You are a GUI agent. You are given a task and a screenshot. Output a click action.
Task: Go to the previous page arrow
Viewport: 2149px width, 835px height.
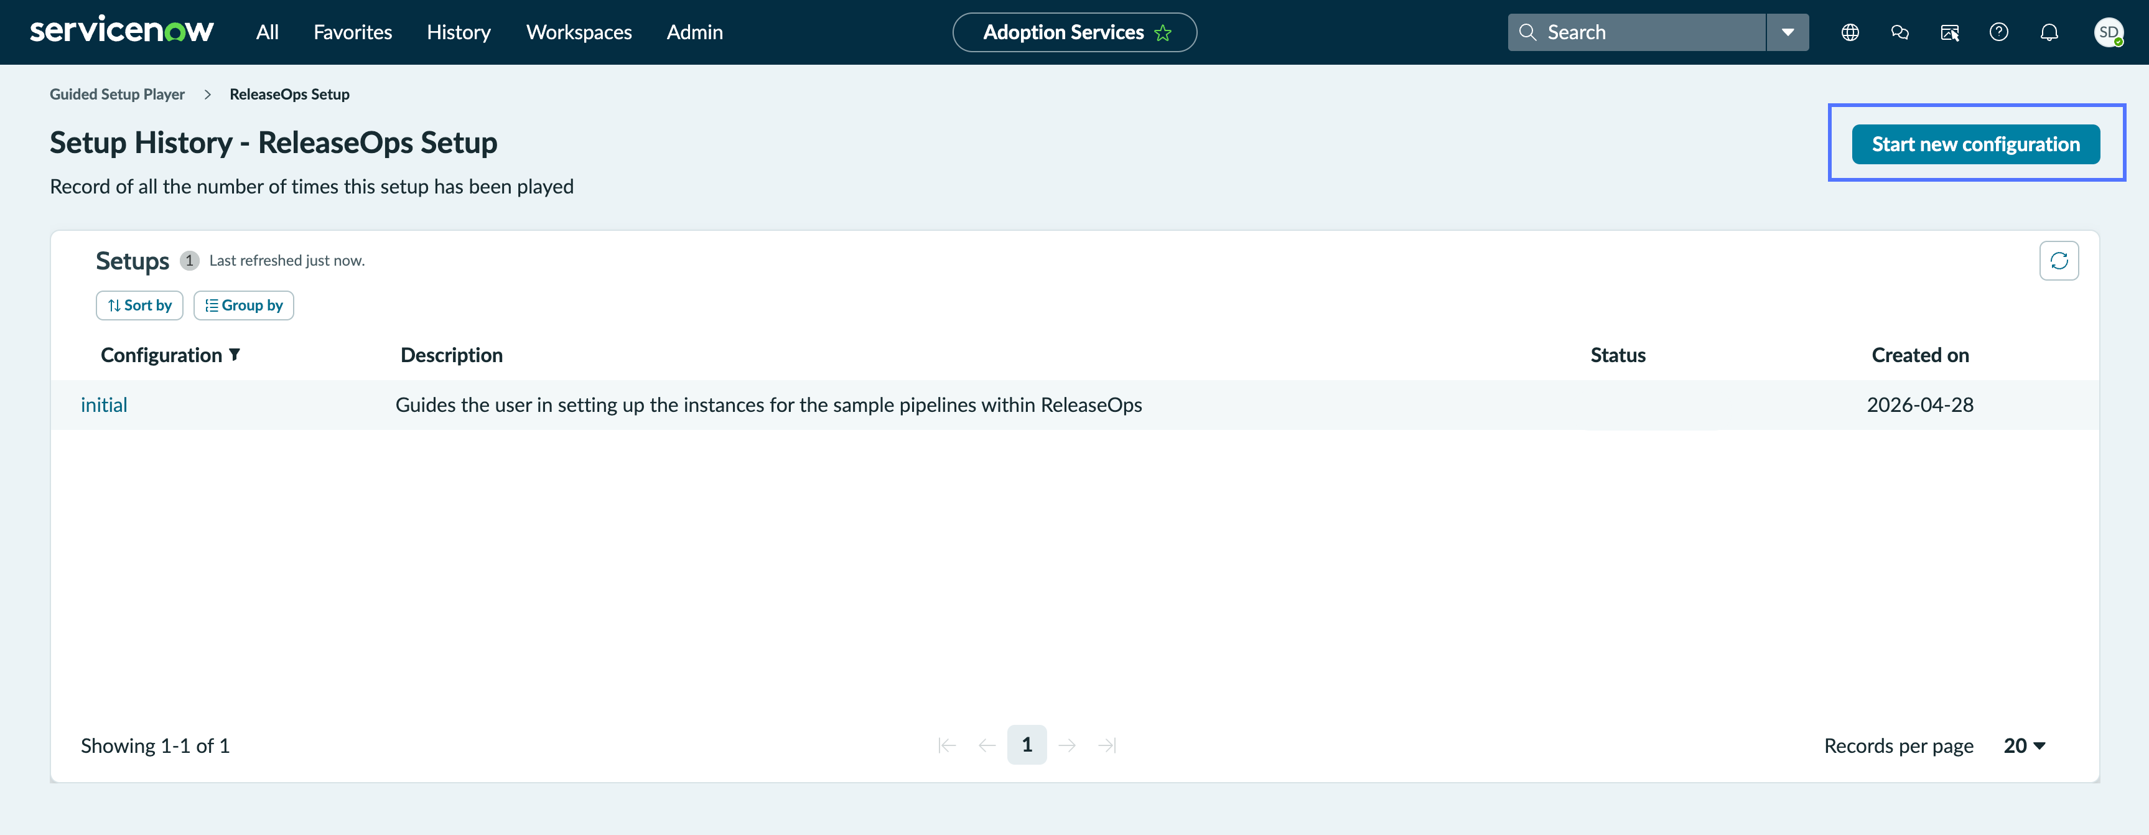coord(987,745)
